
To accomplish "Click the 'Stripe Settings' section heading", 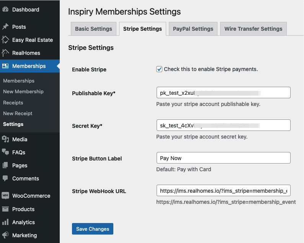I will (91, 48).
